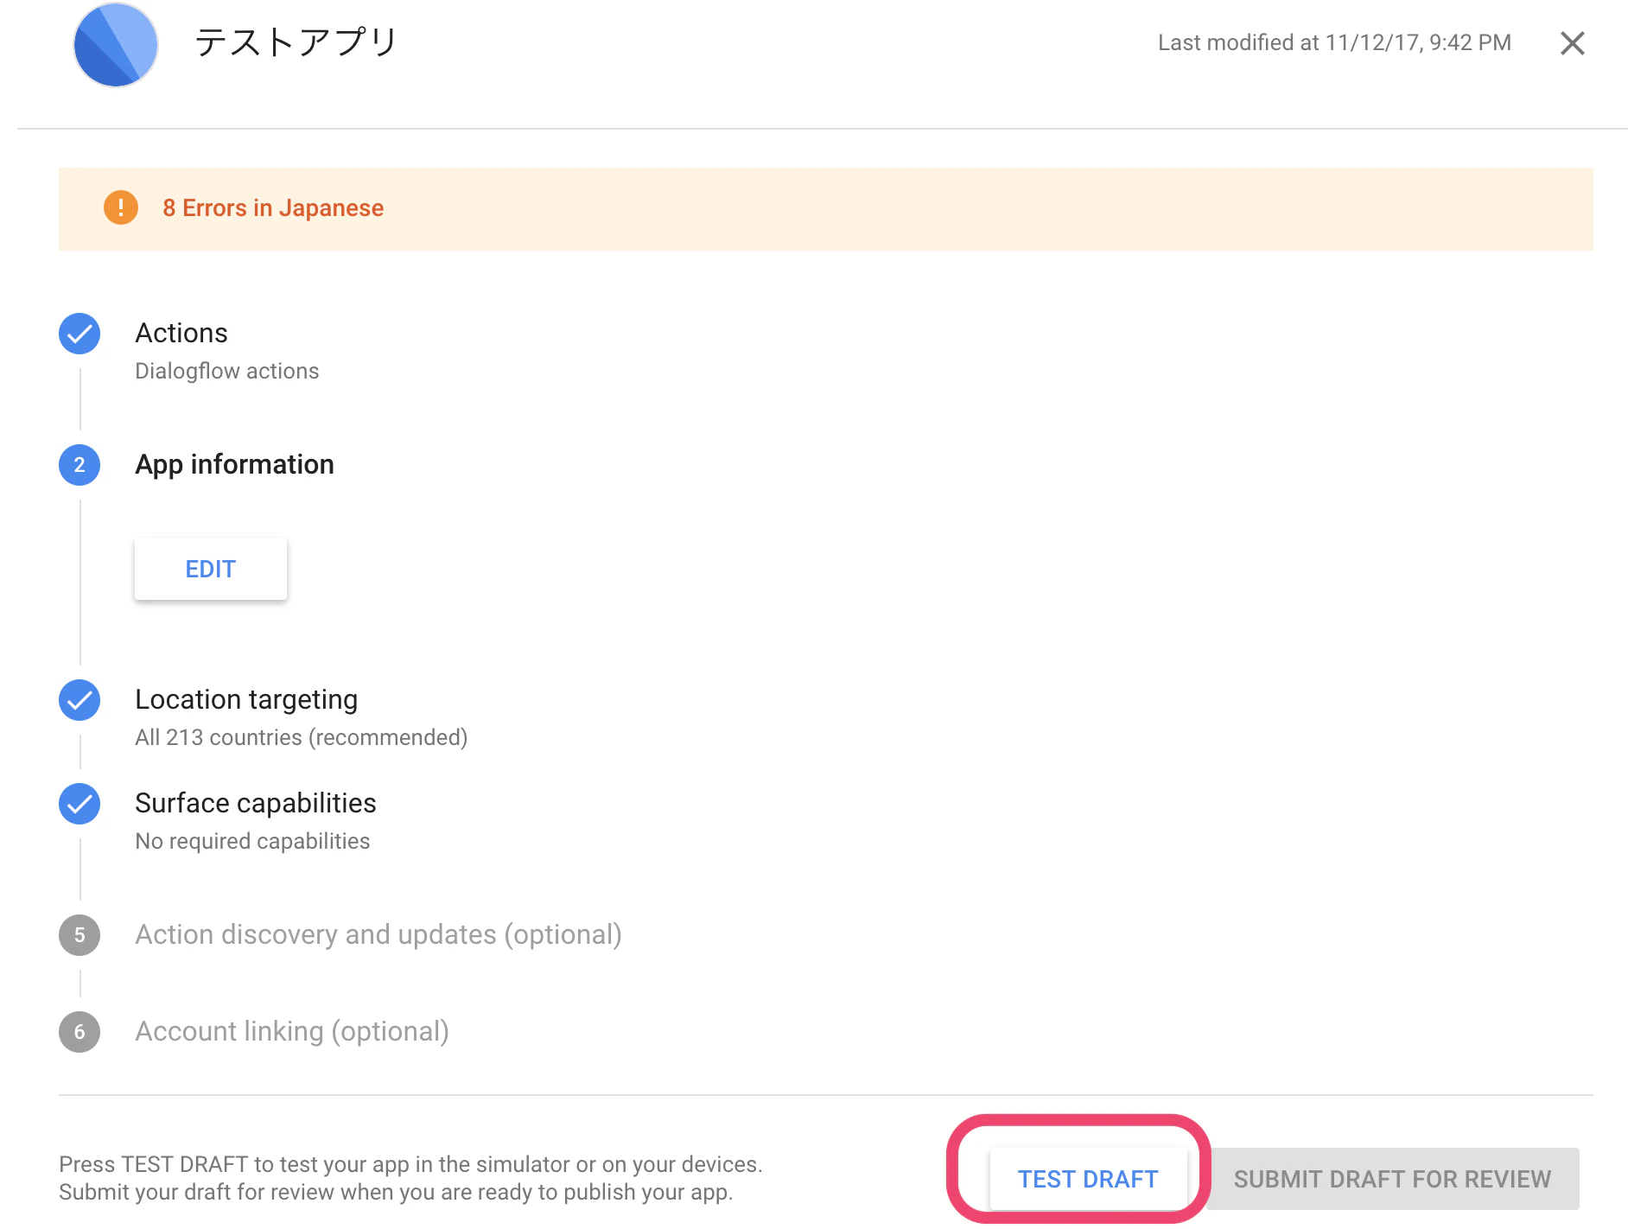Open Action discovery and updates section
1628x1229 pixels.
click(x=378, y=934)
